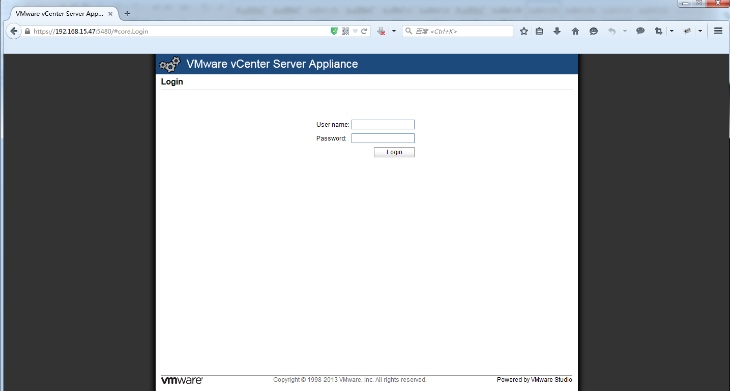Click the crop screenshot tool icon
Viewport: 730px width, 391px height.
(x=659, y=31)
